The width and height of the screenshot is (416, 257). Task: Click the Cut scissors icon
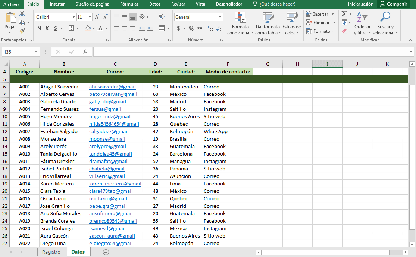point(22,14)
